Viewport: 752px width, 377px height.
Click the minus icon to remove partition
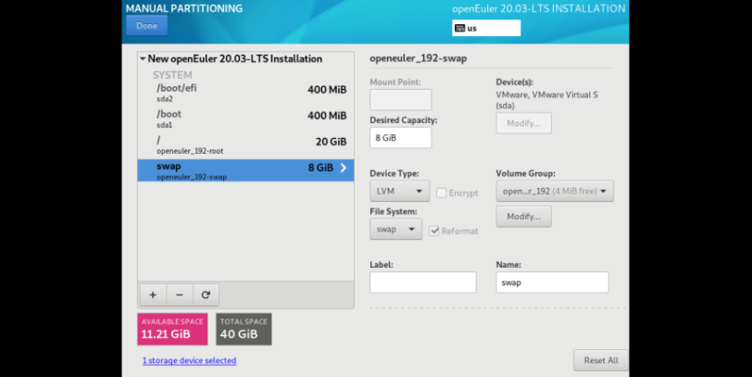[179, 295]
